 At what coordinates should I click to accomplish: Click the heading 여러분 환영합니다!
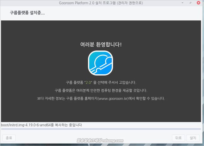101,44
